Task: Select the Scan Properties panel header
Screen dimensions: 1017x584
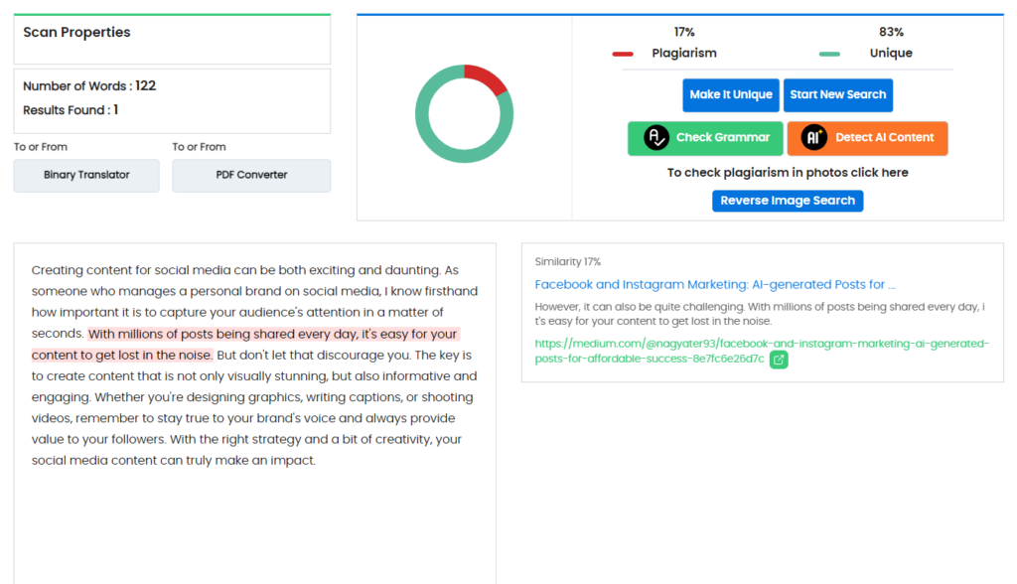Action: pyautogui.click(x=76, y=32)
